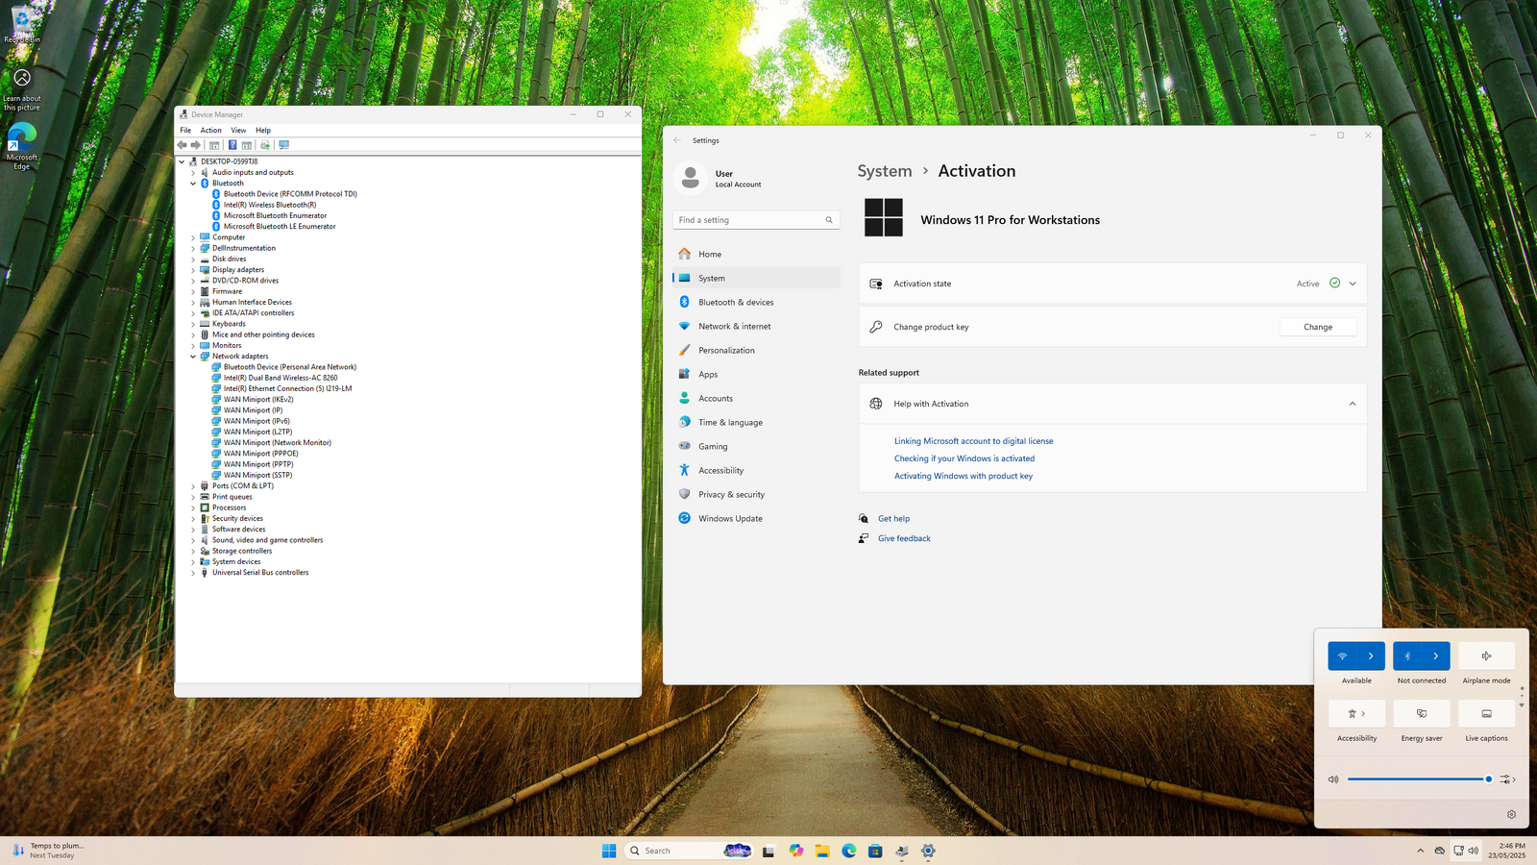Select Intel(R) Dual Band Wireless-AC 8260 adapter
The height and width of the screenshot is (865, 1537).
pyautogui.click(x=281, y=378)
